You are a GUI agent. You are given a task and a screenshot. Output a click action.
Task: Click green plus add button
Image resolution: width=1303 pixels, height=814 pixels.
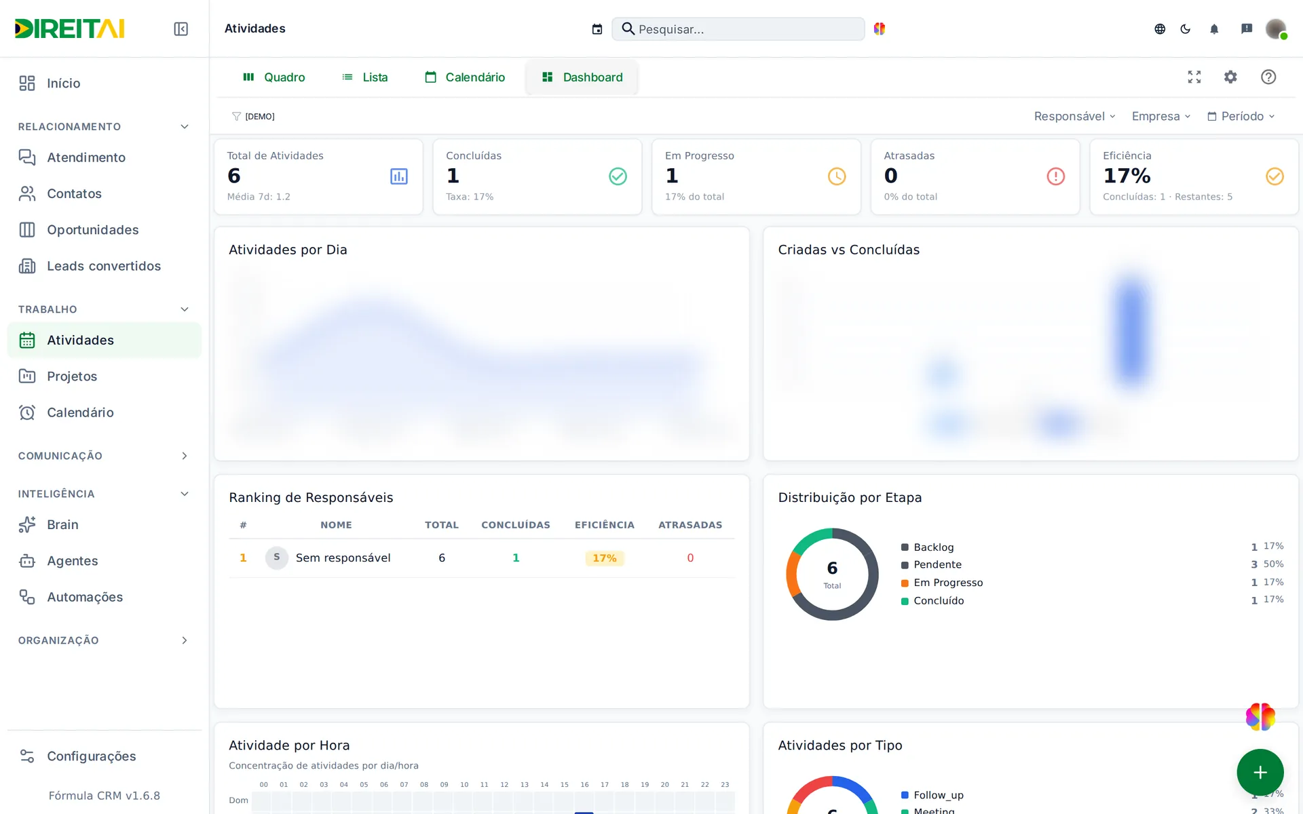(x=1260, y=772)
